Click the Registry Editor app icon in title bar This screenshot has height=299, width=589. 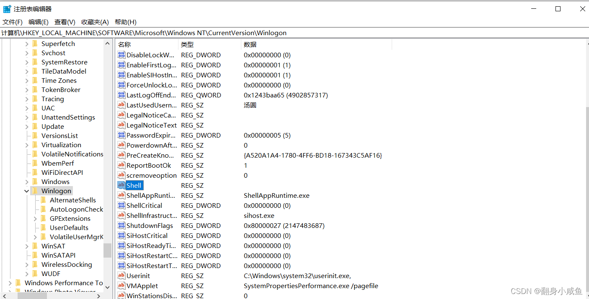pos(7,9)
